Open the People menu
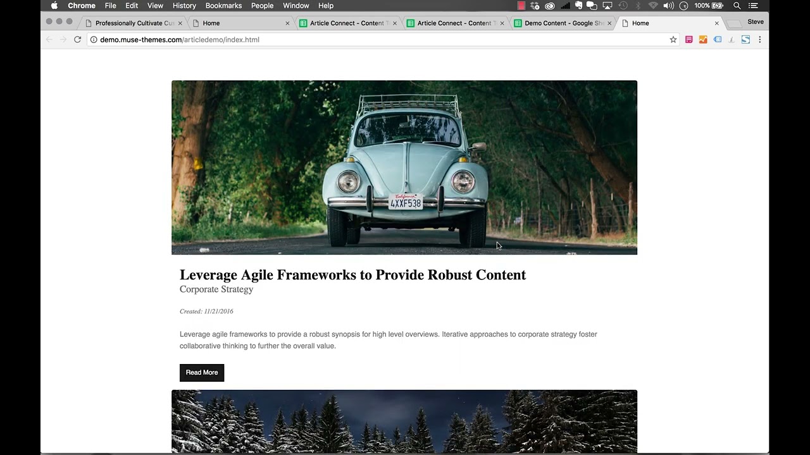 [x=262, y=6]
